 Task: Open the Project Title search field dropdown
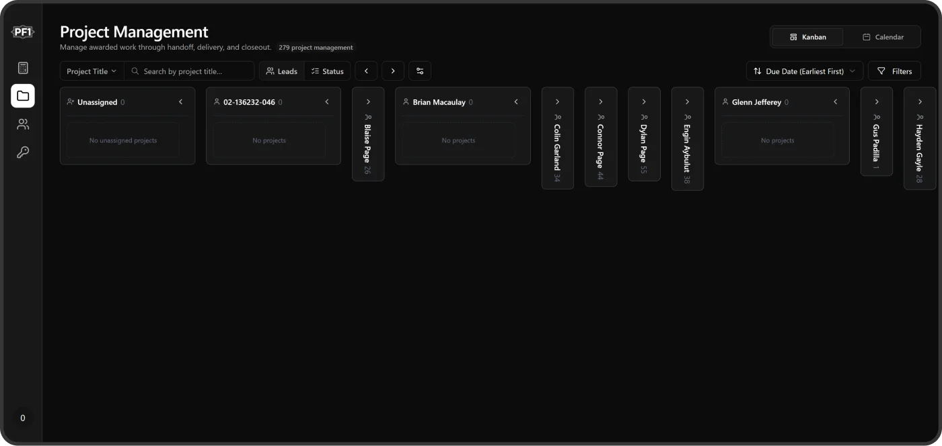(92, 71)
